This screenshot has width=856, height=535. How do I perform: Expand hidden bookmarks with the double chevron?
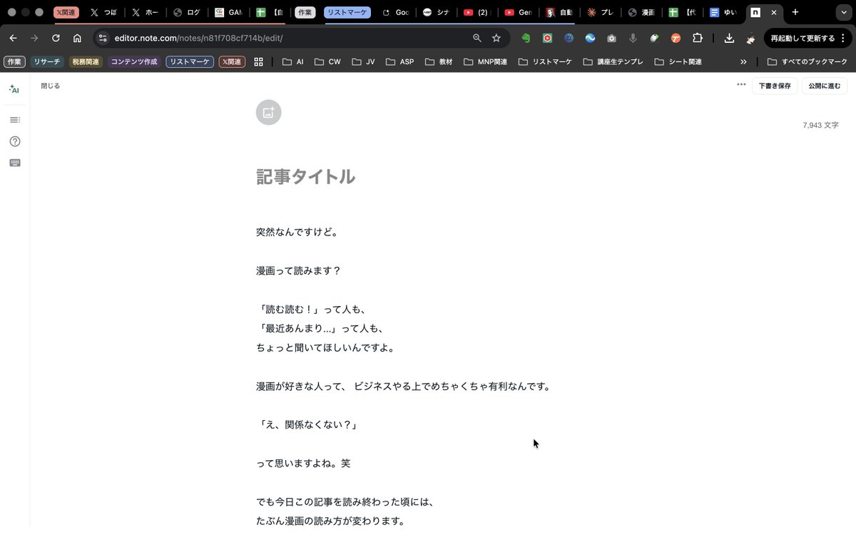743,61
